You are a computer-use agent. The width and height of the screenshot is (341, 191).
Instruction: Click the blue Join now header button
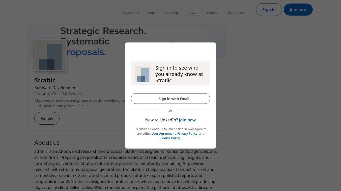(x=298, y=10)
